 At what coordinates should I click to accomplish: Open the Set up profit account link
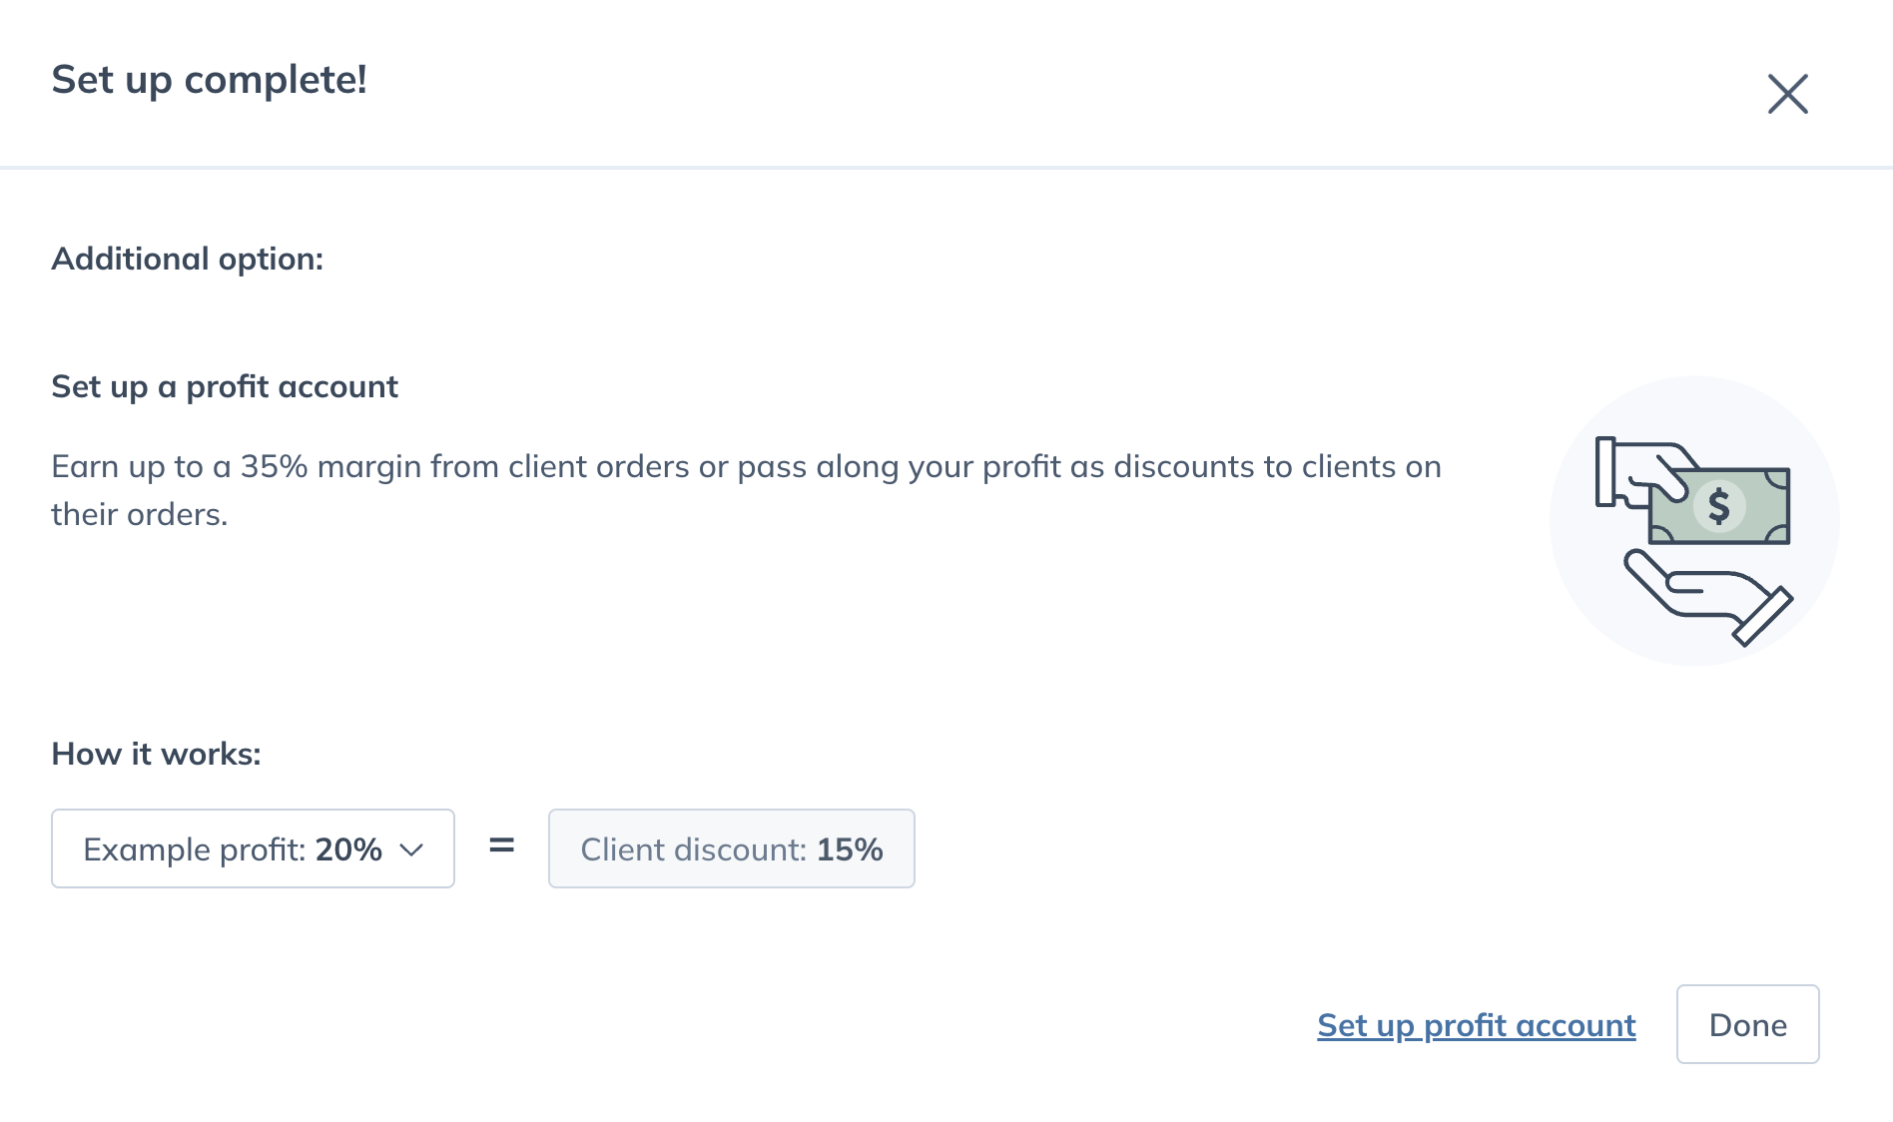pyautogui.click(x=1476, y=1025)
